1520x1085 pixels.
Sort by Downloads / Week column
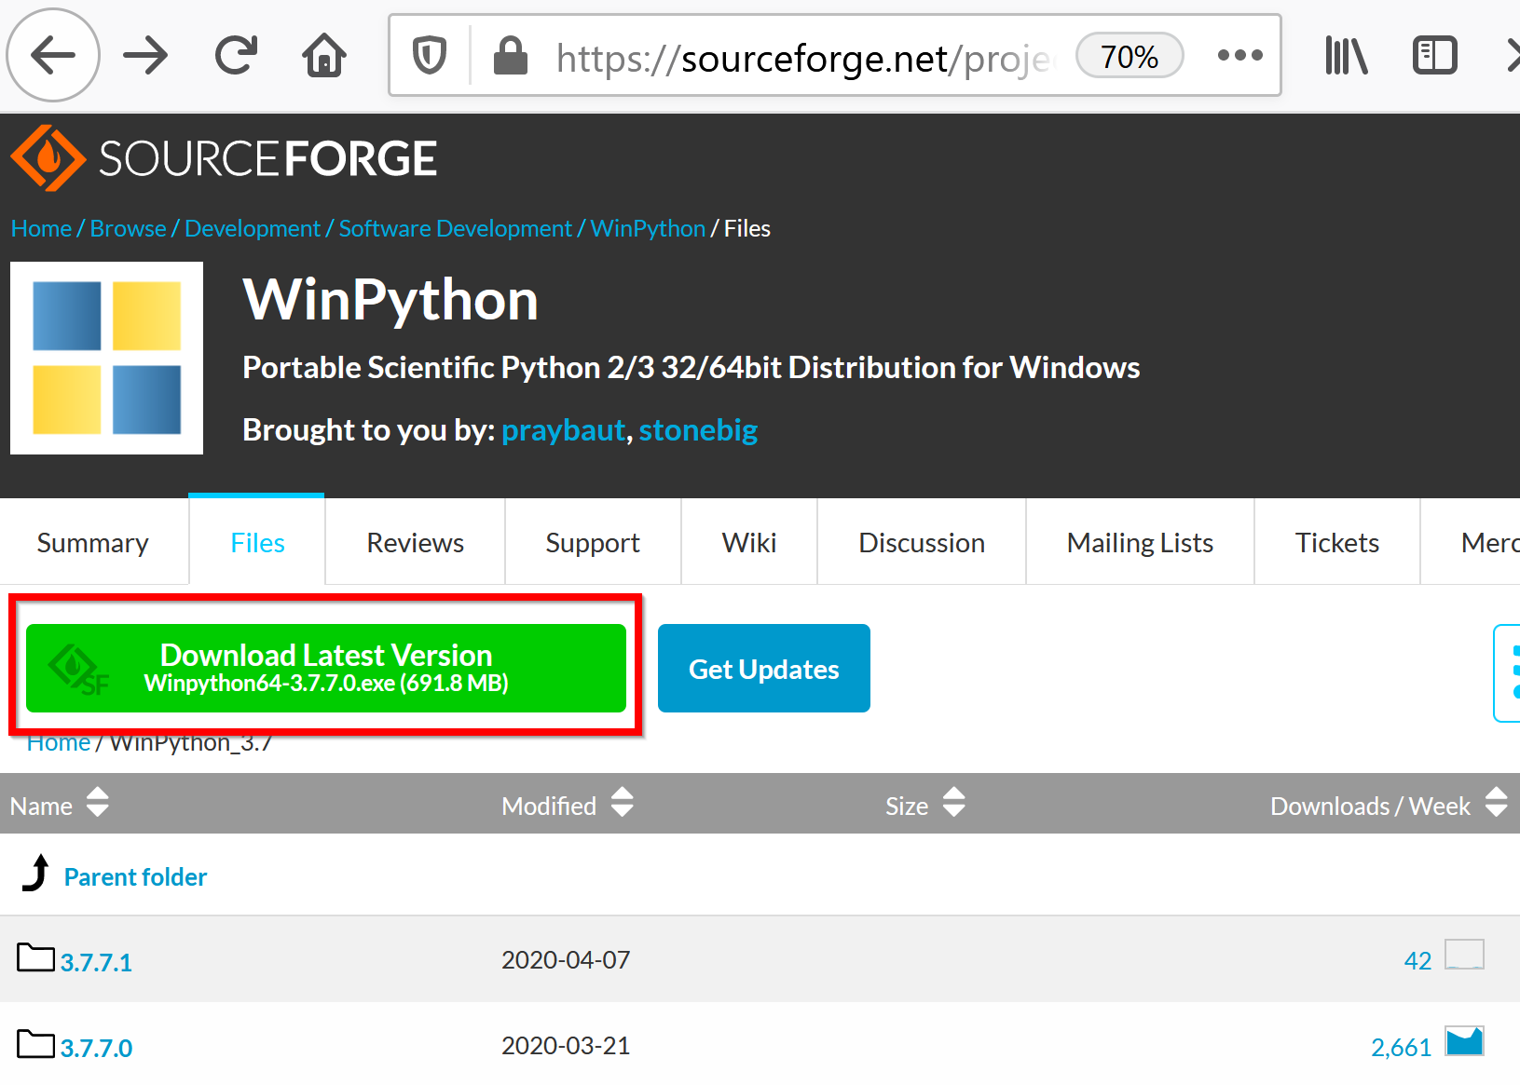1389,805
